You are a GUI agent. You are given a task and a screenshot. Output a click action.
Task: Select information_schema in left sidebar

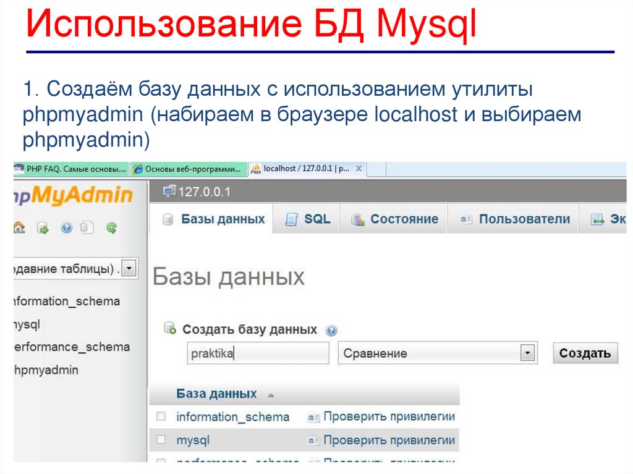(x=67, y=301)
